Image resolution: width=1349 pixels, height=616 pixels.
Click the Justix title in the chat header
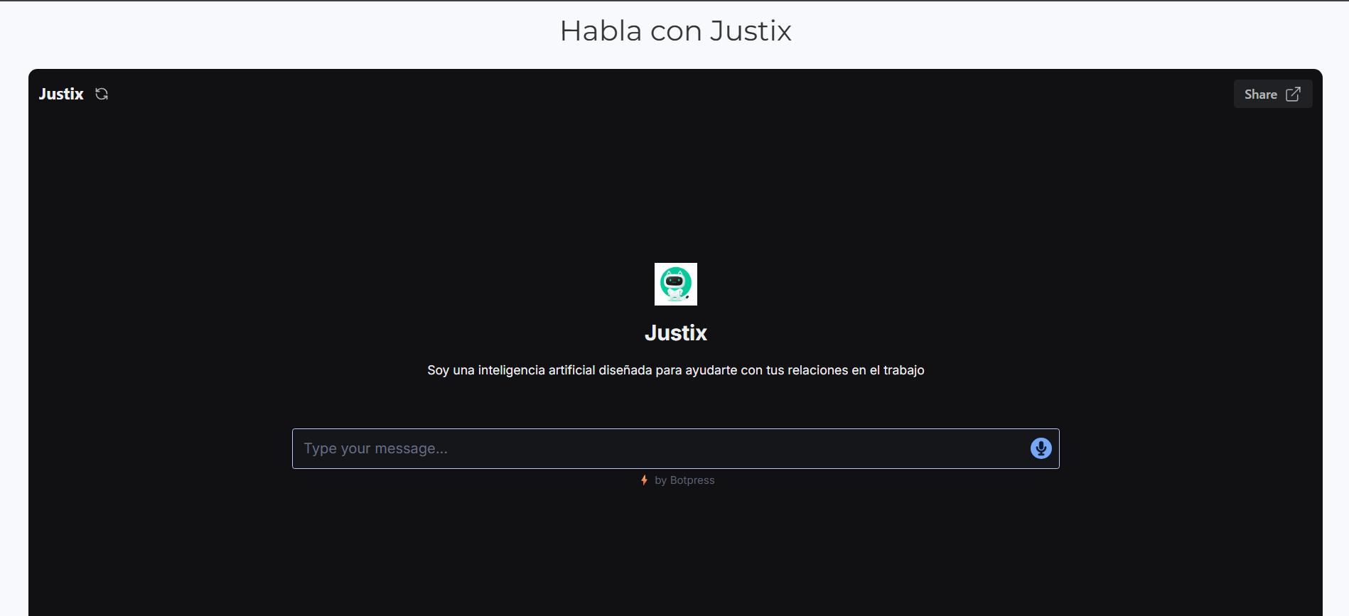(x=61, y=94)
